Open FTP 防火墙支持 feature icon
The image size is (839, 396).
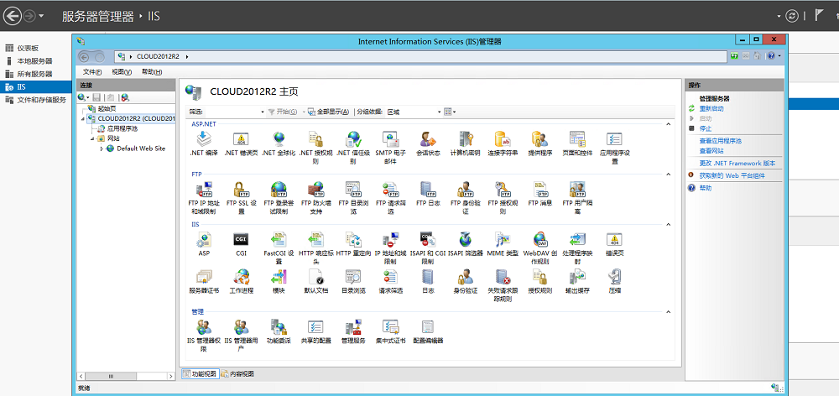click(315, 197)
